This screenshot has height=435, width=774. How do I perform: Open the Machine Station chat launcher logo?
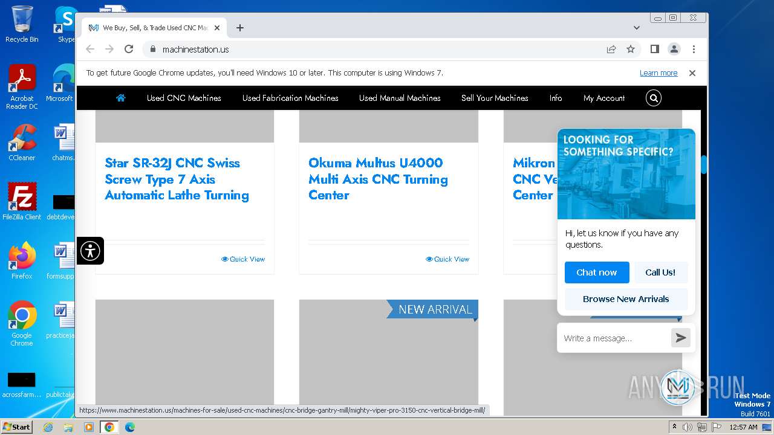point(677,387)
